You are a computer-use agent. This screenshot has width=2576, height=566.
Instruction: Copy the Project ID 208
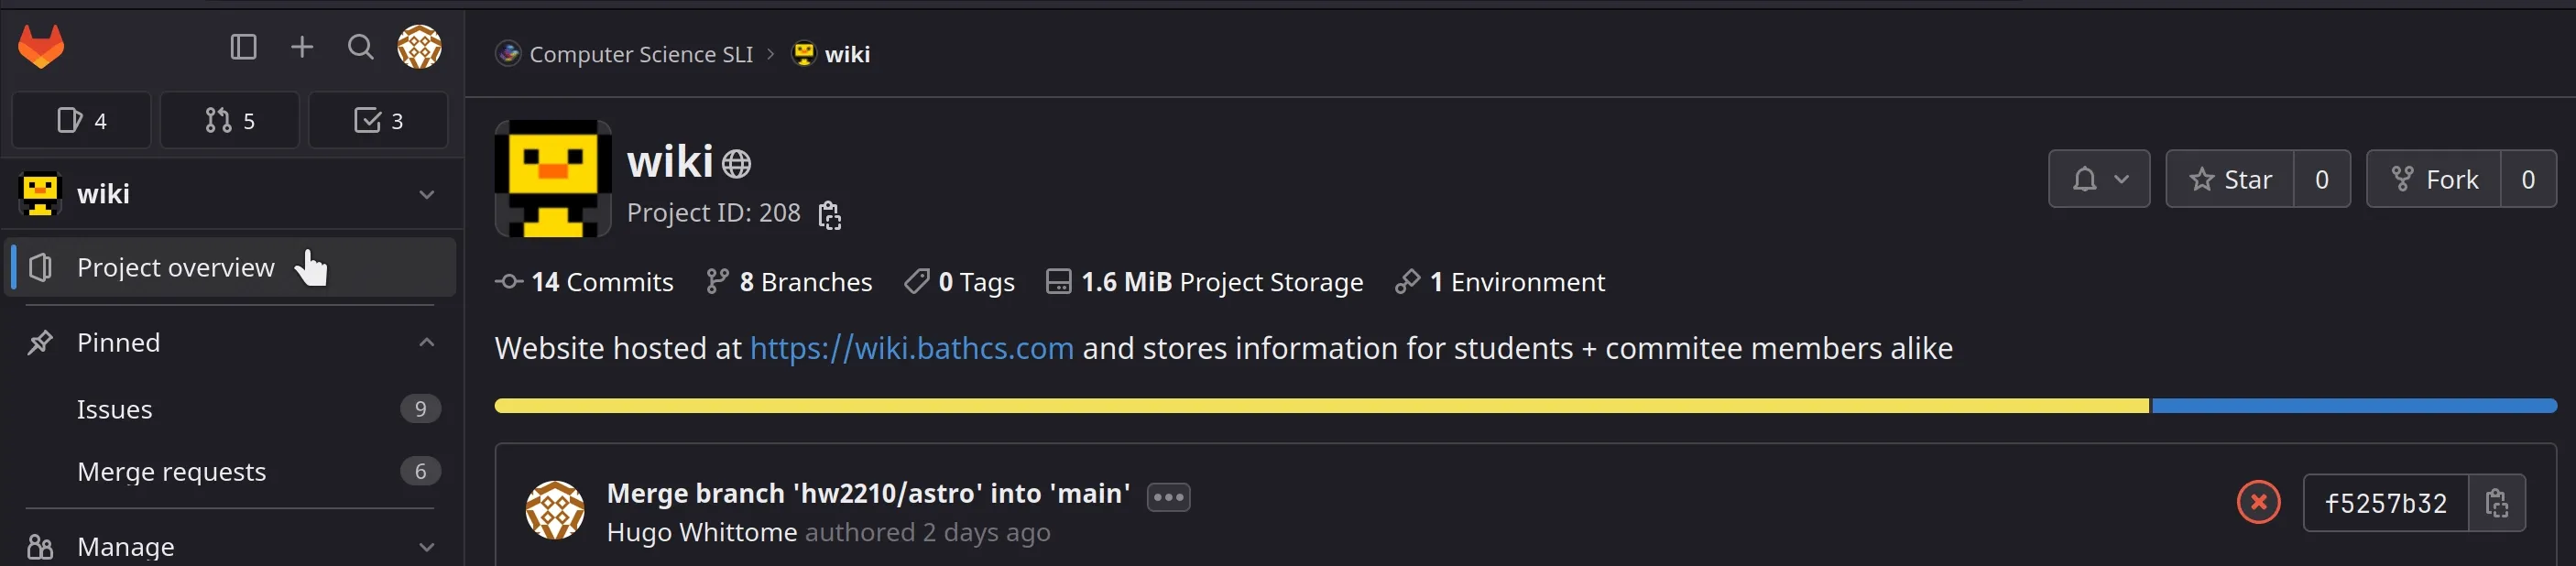830,214
